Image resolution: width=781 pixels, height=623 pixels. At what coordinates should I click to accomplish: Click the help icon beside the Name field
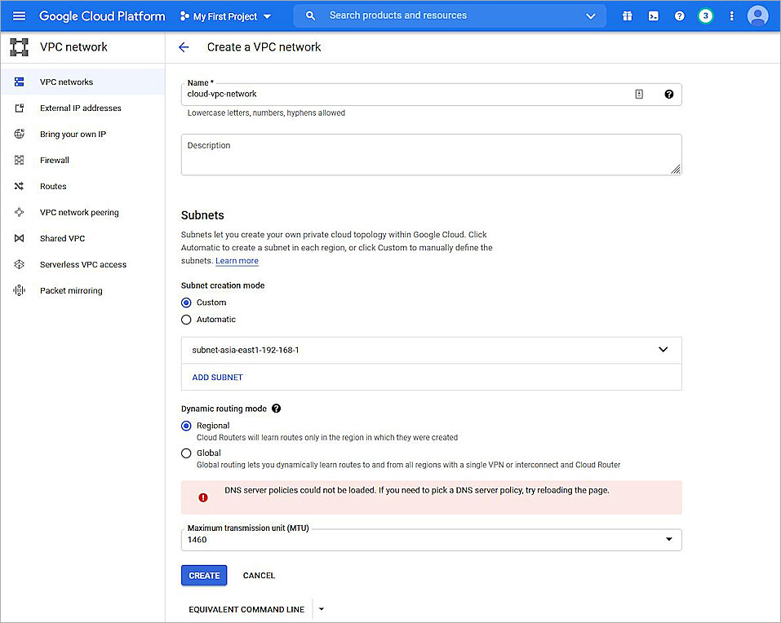coord(668,94)
